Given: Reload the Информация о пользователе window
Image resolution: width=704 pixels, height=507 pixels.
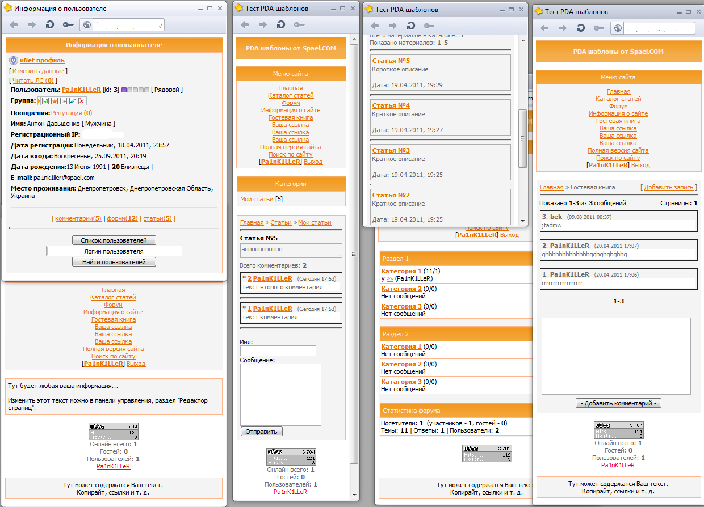Looking at the screenshot, I should 50,25.
